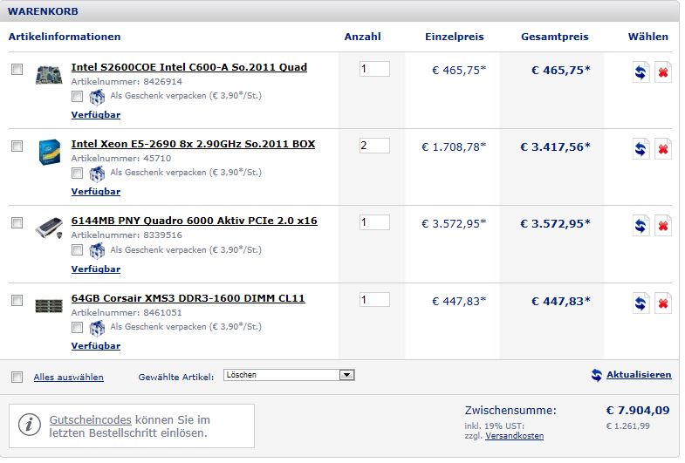The width and height of the screenshot is (685, 463).
Task: Open 64GB Corsair XMS3 DDR3-1600 link
Action: (x=188, y=298)
